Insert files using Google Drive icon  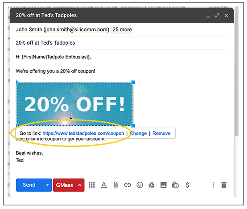pos(152,185)
